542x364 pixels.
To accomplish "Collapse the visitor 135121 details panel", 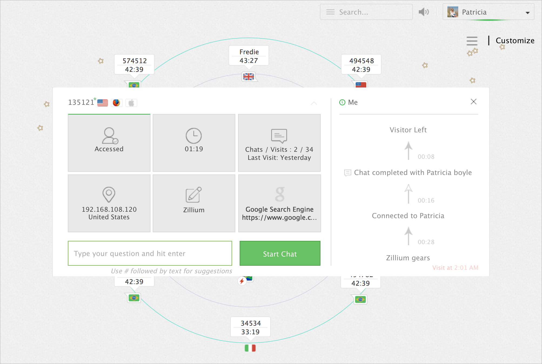I will [314, 103].
